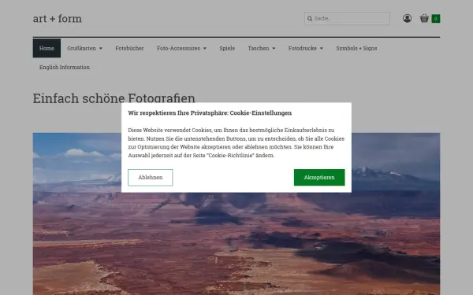Click the search magnifier icon
This screenshot has width=473, height=295.
(310, 19)
